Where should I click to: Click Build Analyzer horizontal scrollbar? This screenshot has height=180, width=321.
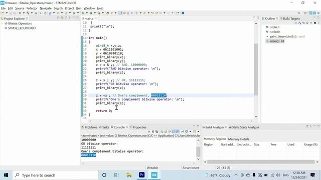coord(261,162)
